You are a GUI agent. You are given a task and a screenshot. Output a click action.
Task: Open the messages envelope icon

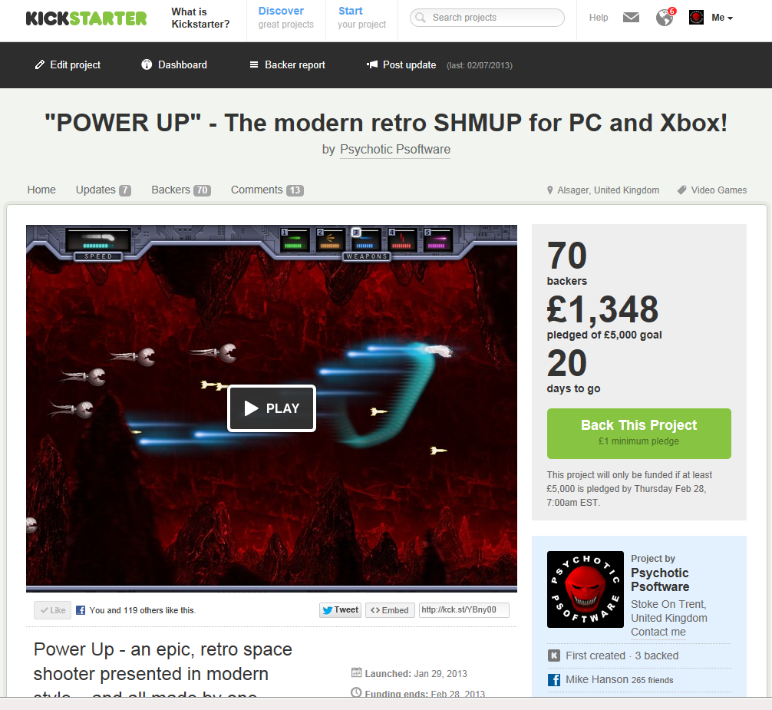coord(631,18)
